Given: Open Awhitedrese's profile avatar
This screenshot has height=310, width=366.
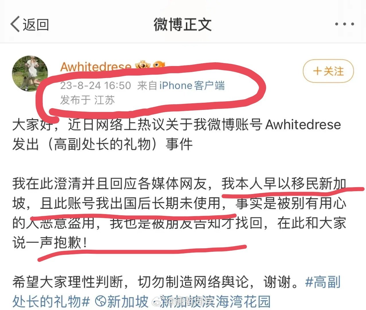Looking at the screenshot, I should (30, 73).
